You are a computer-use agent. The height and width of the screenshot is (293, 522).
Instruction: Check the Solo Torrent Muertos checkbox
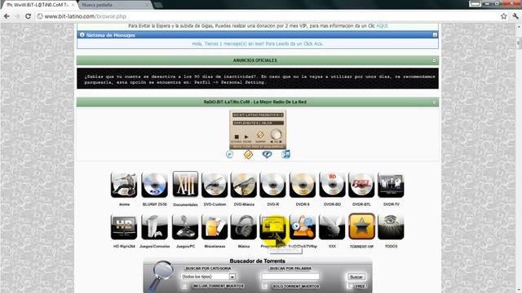[265, 286]
